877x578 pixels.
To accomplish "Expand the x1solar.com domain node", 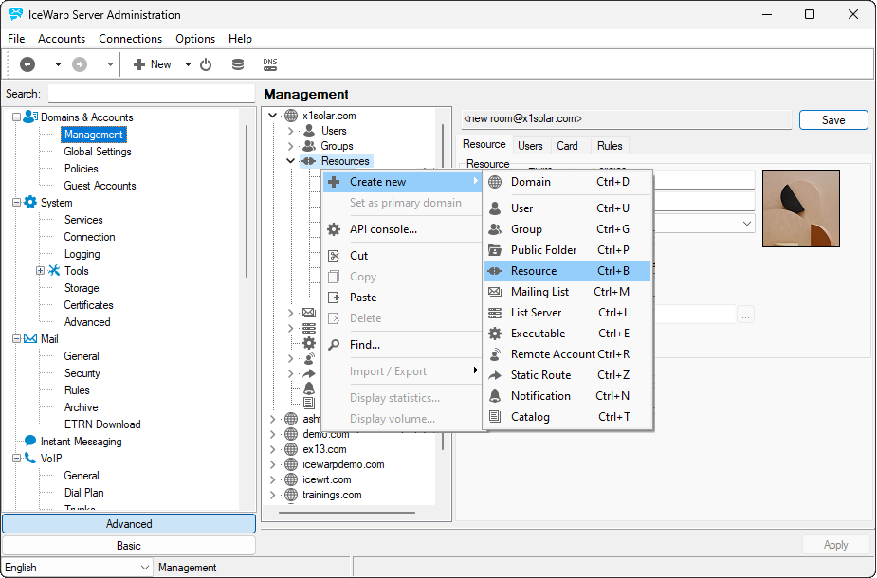I will [x=272, y=113].
